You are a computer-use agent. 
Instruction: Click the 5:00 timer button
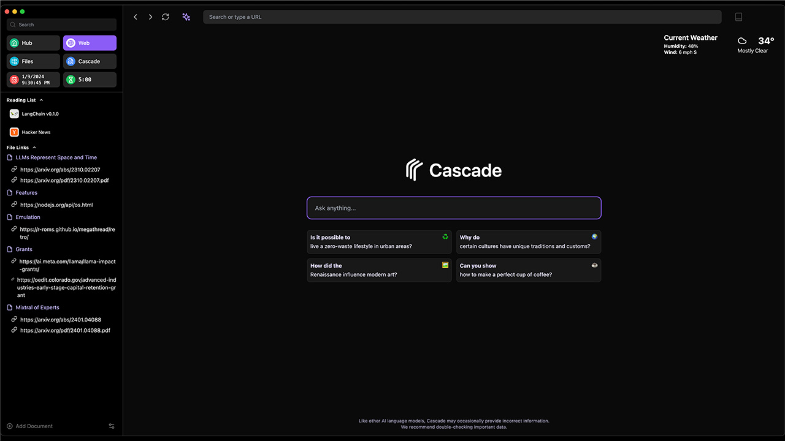point(90,80)
